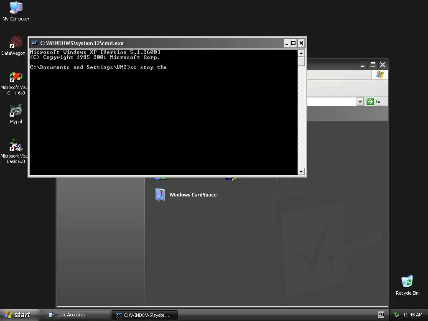Image resolution: width=428 pixels, height=321 pixels.
Task: Close the back Control Panel window
Action: tap(383, 65)
